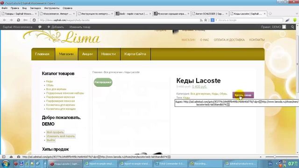This screenshot has height=168, width=299.
Task: Open the Косметика для женщин category
Action: [61, 109]
